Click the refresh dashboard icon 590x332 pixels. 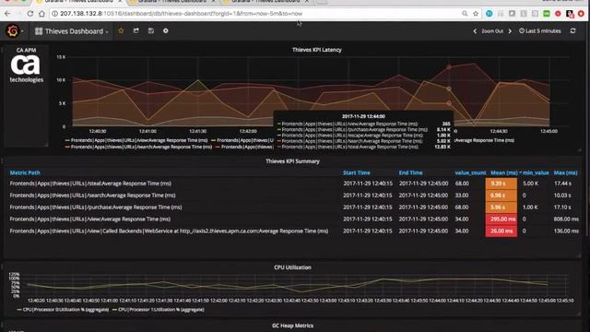572,30
